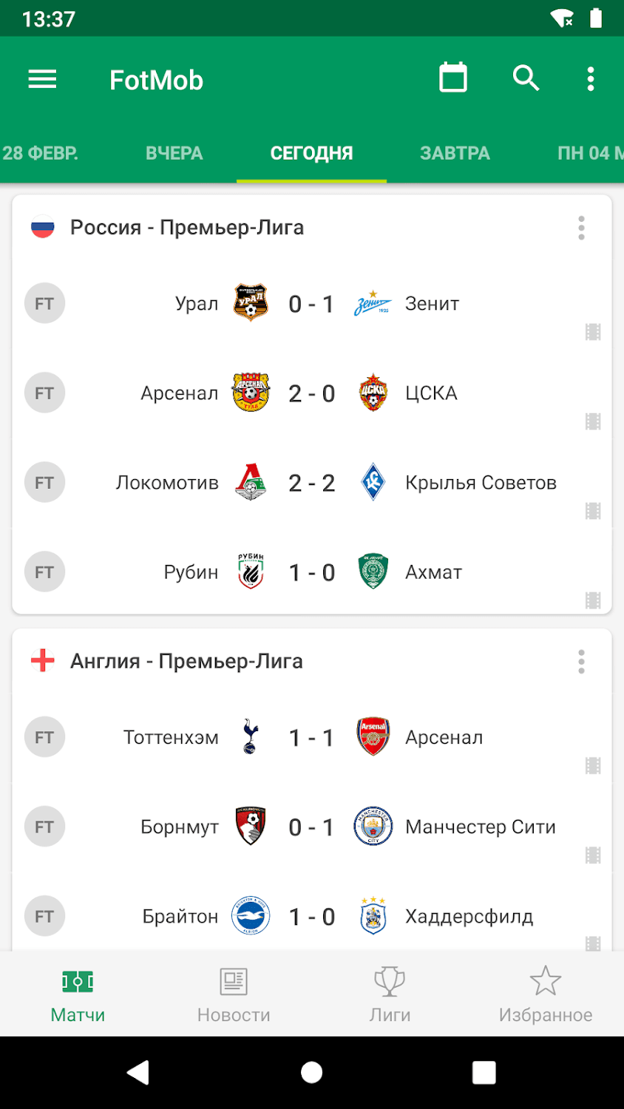Switch to the ВЧЕРА tab
The width and height of the screenshot is (624, 1109).
click(x=174, y=153)
